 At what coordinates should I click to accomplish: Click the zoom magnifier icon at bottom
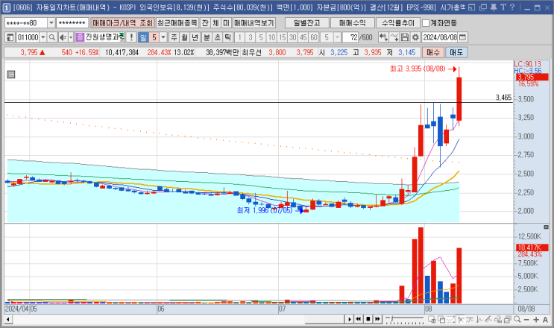[x=517, y=320]
